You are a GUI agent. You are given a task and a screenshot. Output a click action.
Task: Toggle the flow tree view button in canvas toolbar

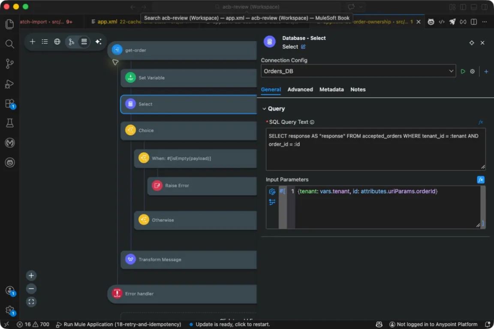71,42
